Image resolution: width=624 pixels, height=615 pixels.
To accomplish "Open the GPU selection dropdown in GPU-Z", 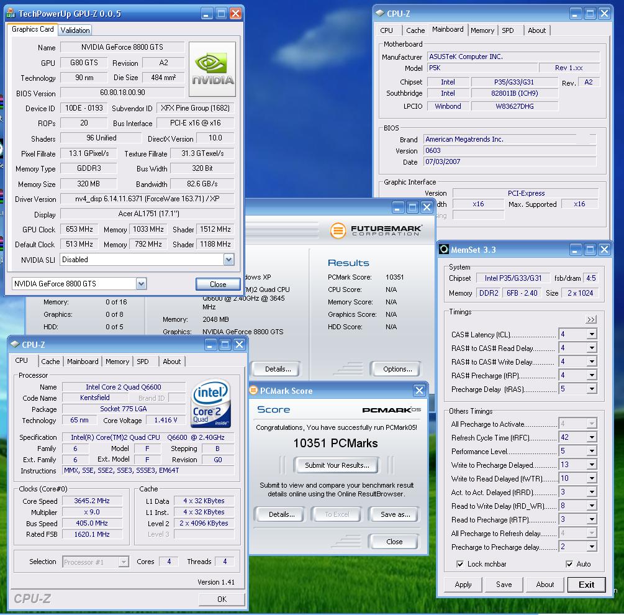I will point(142,284).
